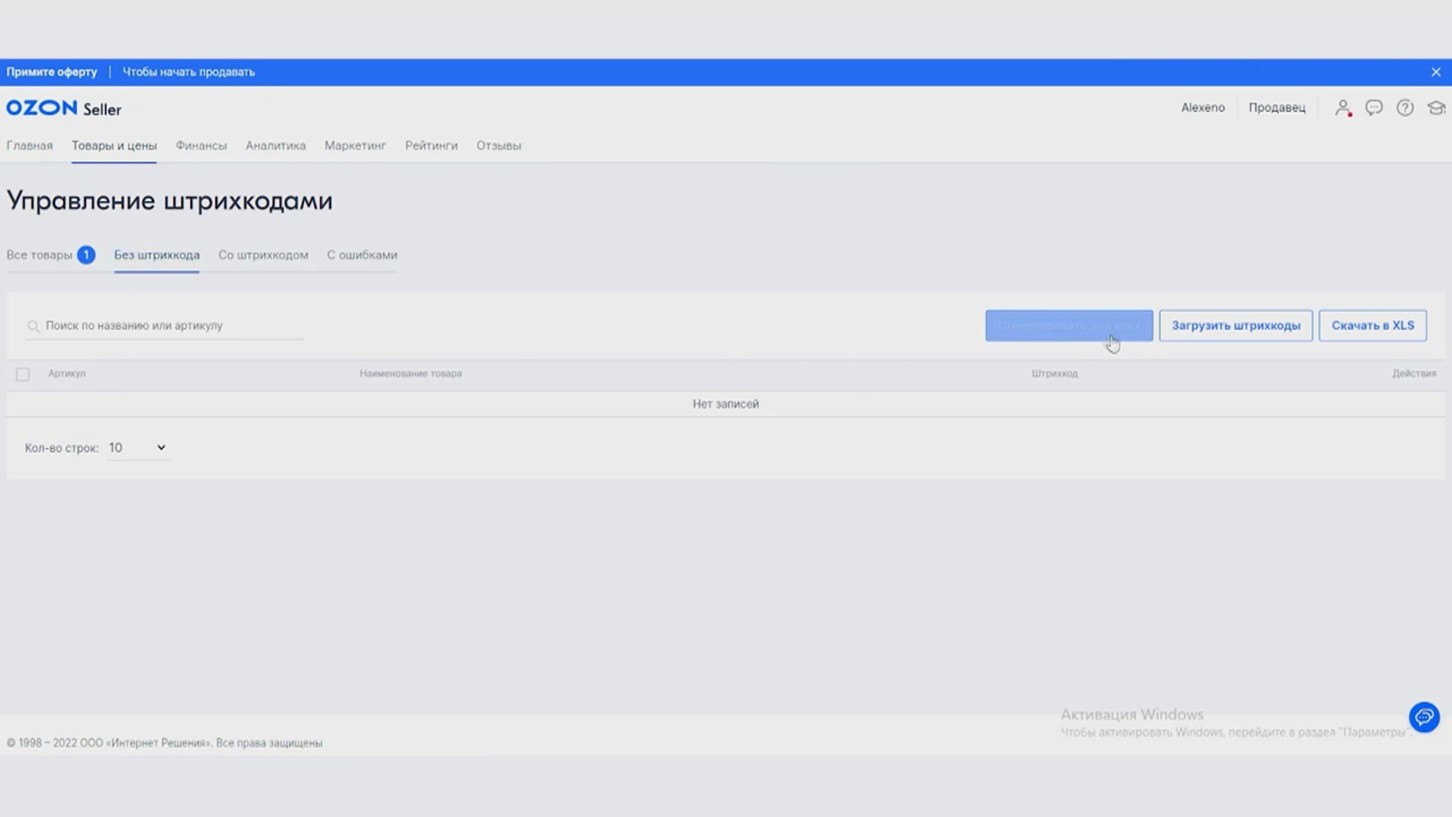Switch to the С ошибками tab

[x=361, y=255]
